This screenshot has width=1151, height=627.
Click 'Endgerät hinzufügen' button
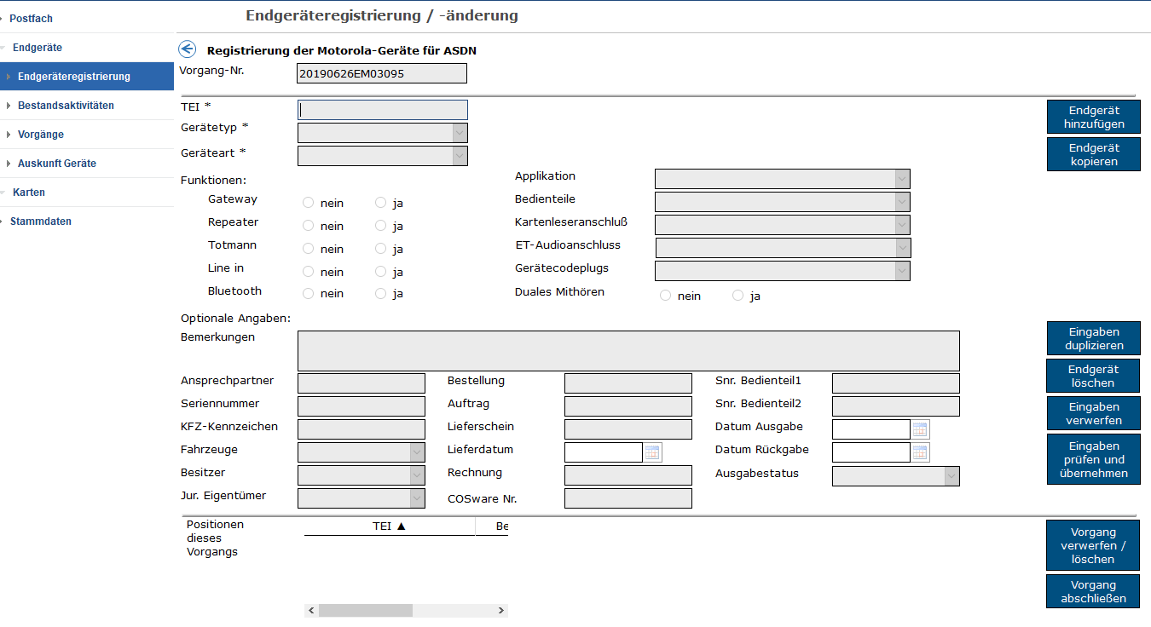coord(1093,118)
